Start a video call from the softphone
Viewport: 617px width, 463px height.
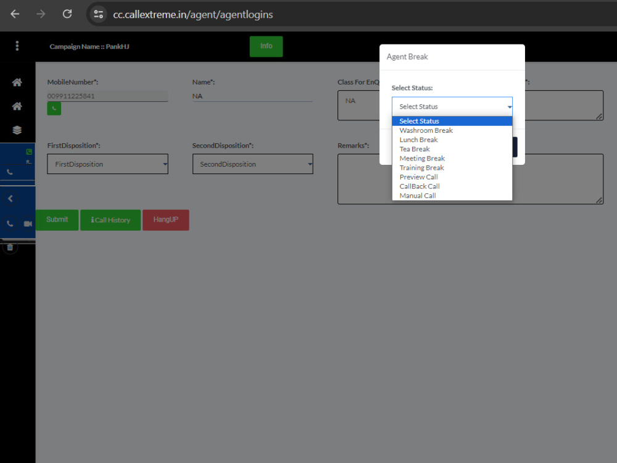28,223
